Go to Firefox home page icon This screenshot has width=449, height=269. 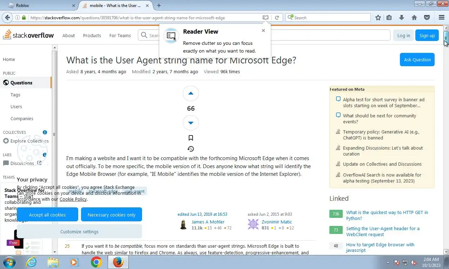pos(414,18)
